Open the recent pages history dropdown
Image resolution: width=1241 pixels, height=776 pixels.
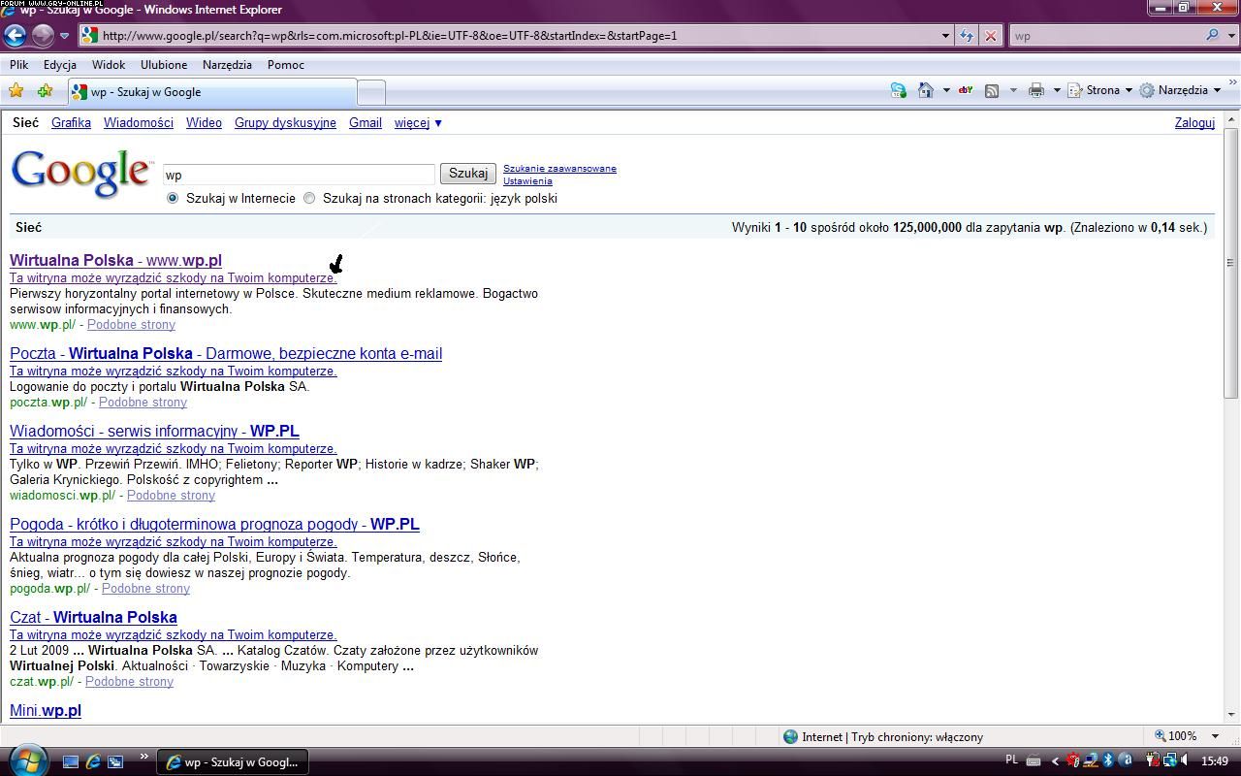pyautogui.click(x=64, y=36)
